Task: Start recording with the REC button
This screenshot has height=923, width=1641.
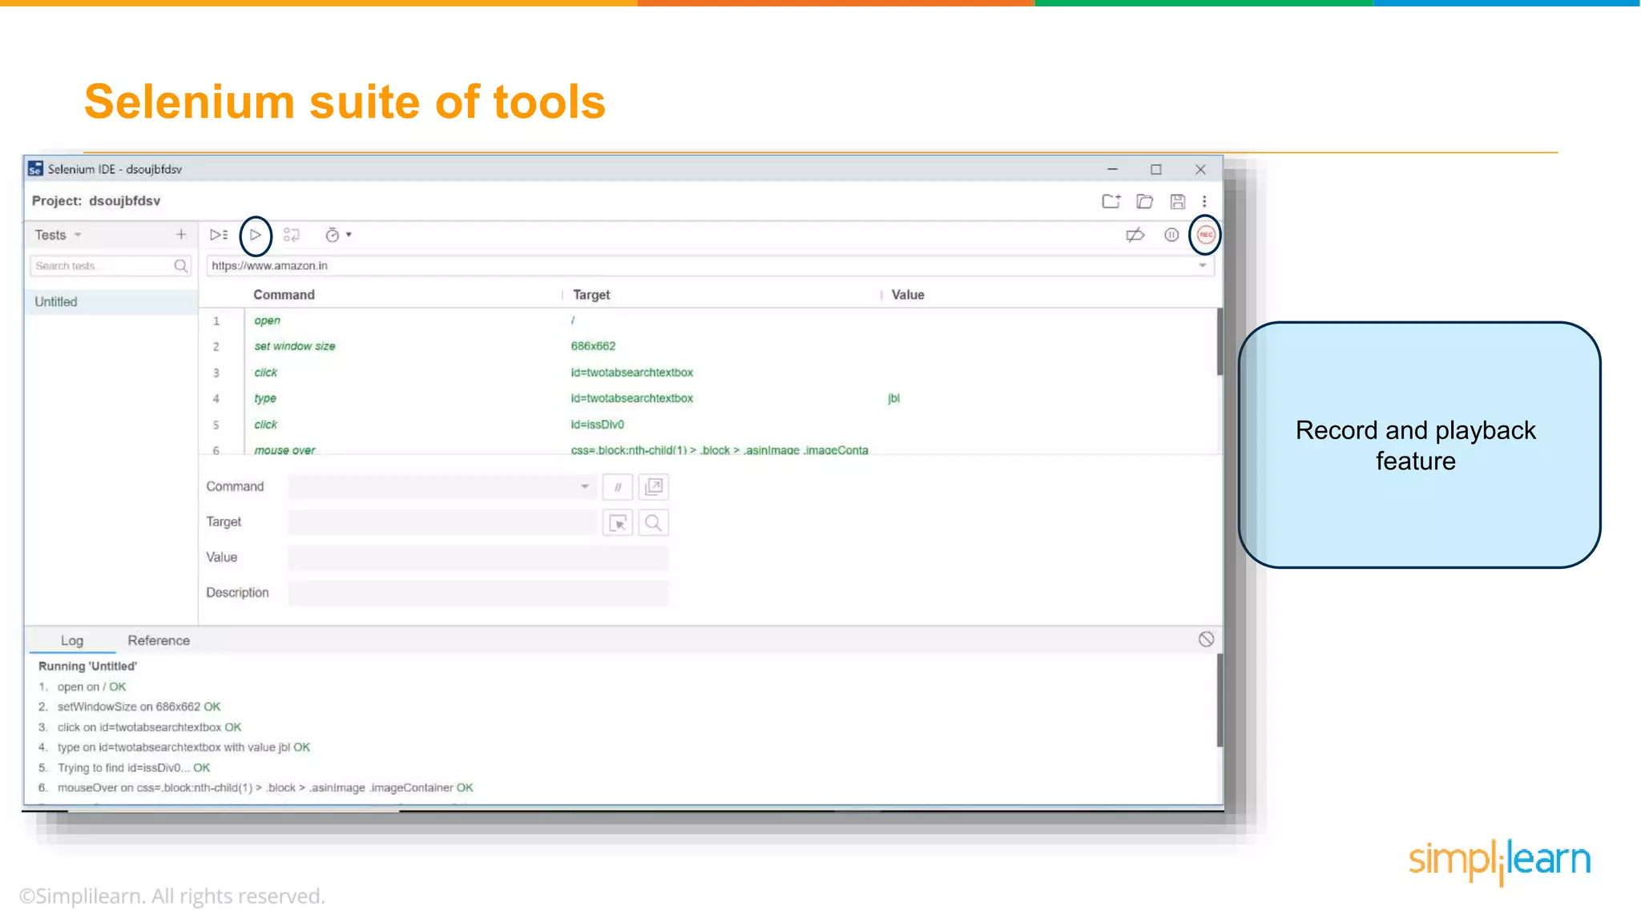Action: click(1206, 235)
